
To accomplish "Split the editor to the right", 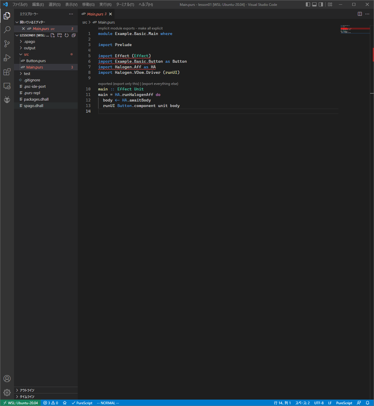I will (x=360, y=14).
